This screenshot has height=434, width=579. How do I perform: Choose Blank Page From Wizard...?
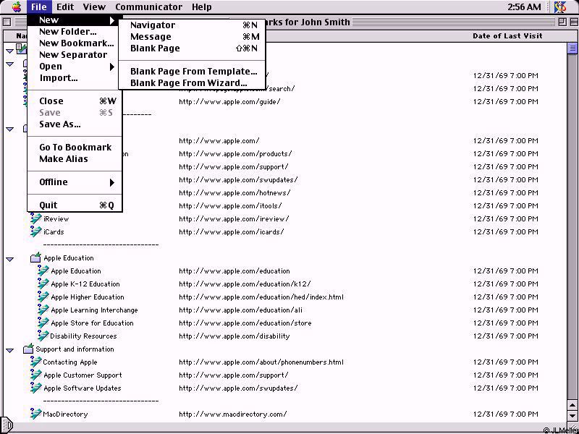[192, 82]
